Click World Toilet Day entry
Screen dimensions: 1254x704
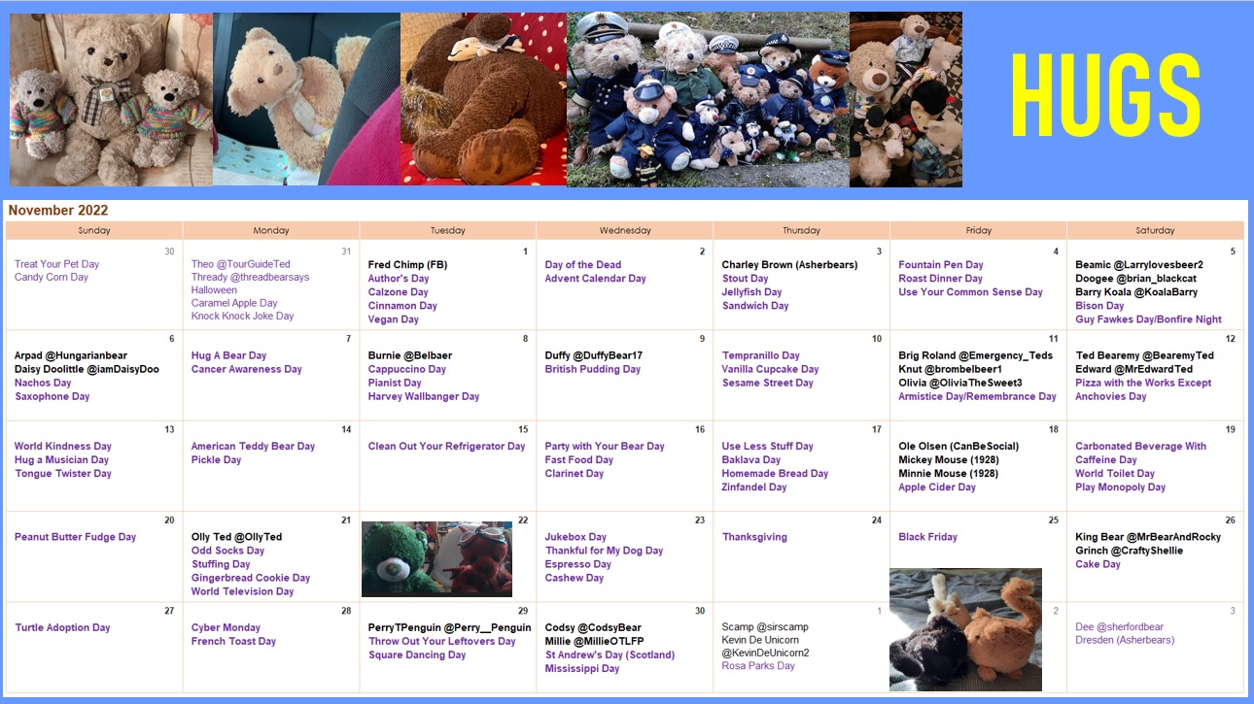1114,474
